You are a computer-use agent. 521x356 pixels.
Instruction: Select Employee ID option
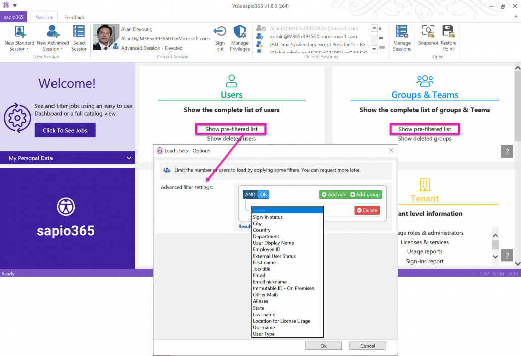pos(287,249)
